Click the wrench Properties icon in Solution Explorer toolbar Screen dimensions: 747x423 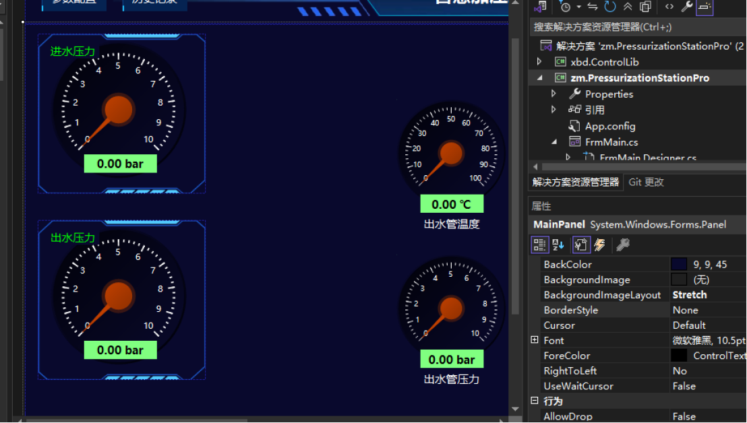[x=686, y=7]
